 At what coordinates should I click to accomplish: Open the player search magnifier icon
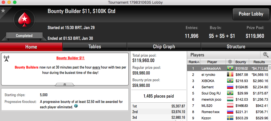tap(266, 55)
